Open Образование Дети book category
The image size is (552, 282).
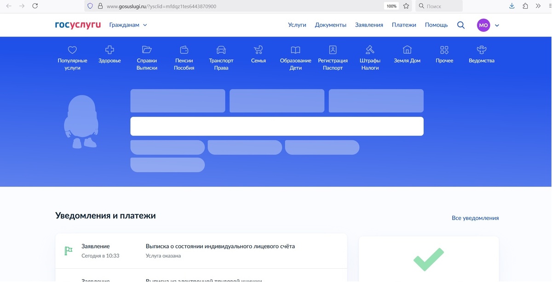tap(296, 58)
